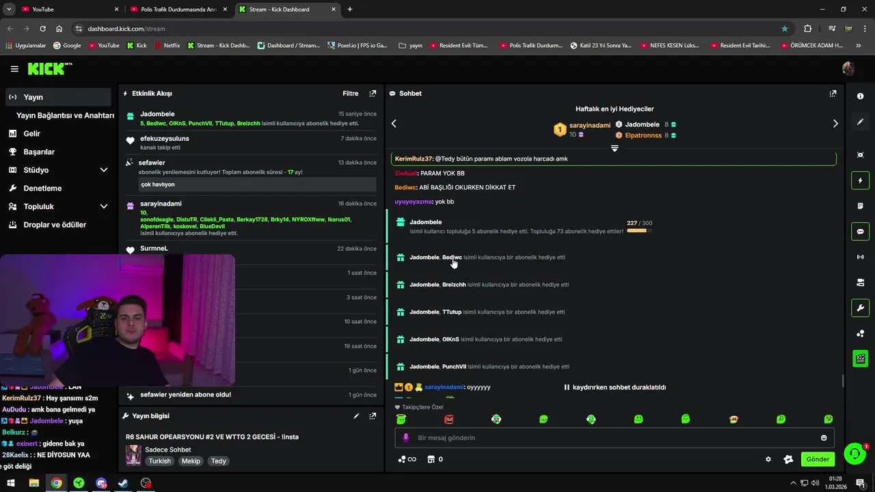
Task: Show hidden system tray icons
Action: click(793, 483)
